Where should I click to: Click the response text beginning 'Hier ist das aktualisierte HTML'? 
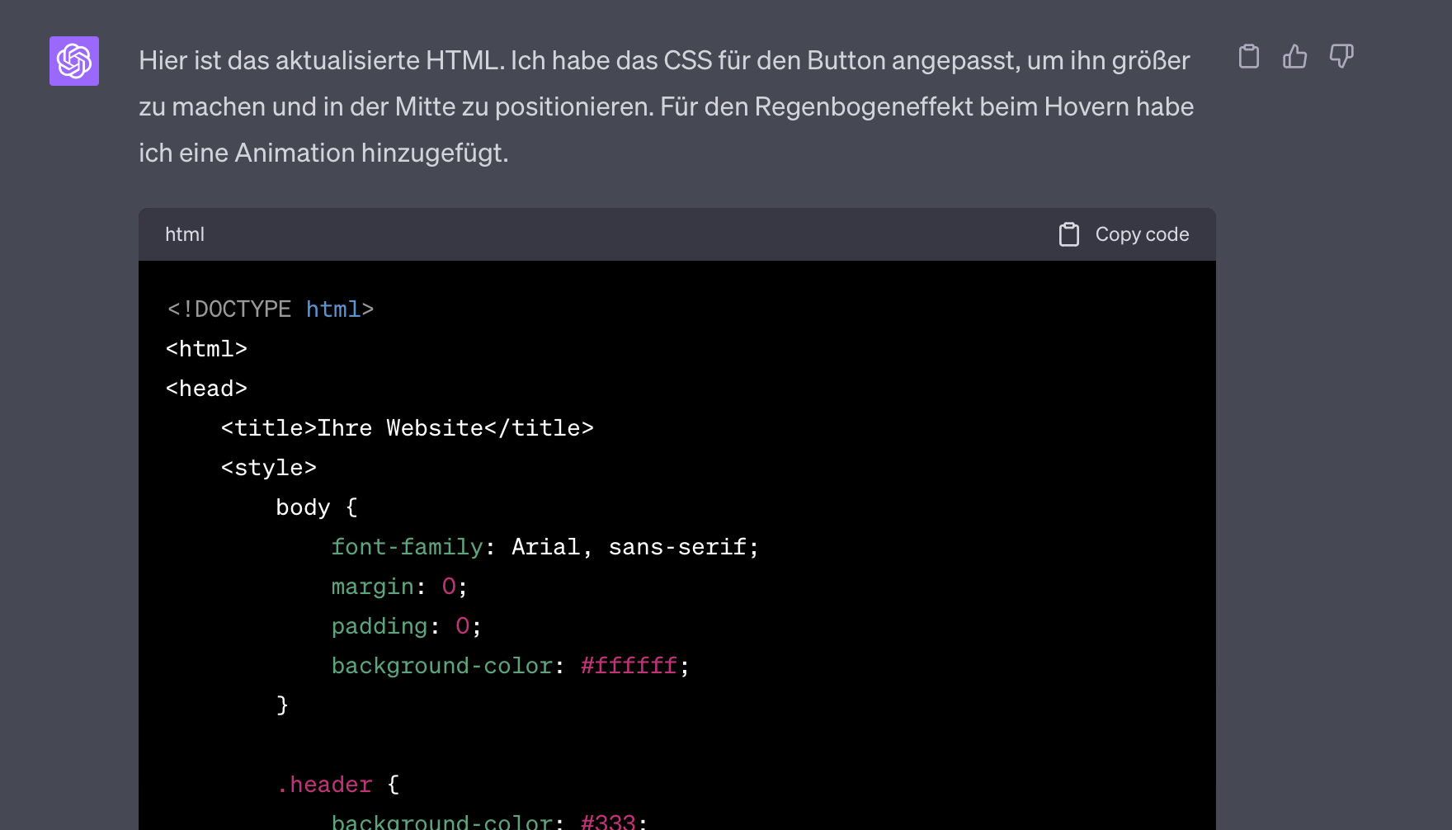667,106
